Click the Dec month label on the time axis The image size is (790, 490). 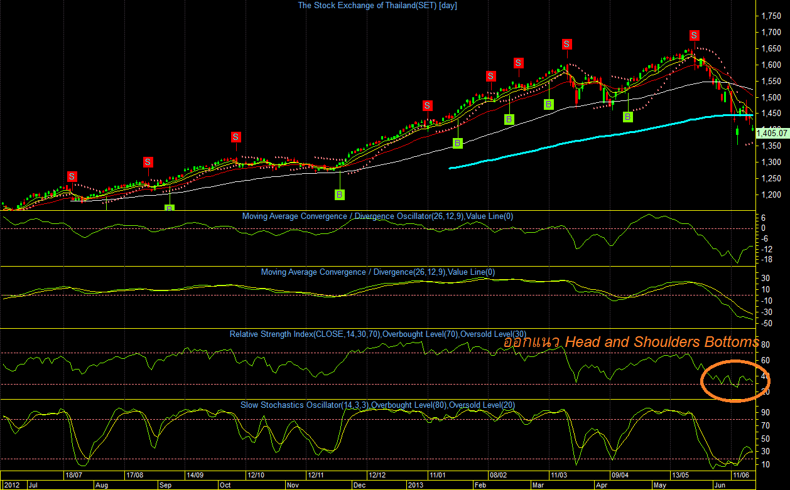(x=360, y=485)
